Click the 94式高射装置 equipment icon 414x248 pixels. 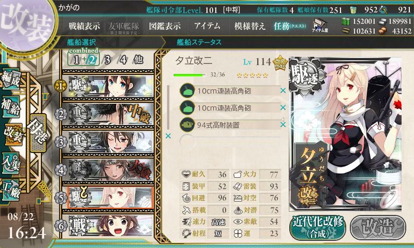187,125
